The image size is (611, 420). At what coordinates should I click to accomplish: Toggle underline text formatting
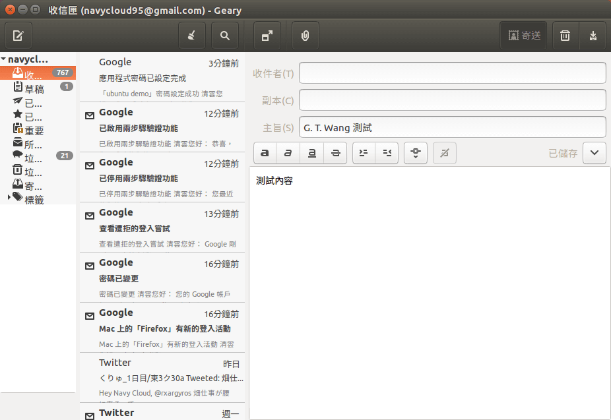(312, 153)
